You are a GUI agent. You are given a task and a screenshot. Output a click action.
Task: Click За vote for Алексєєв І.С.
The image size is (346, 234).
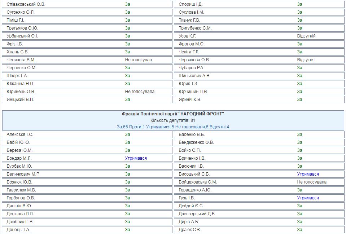pyautogui.click(x=128, y=134)
